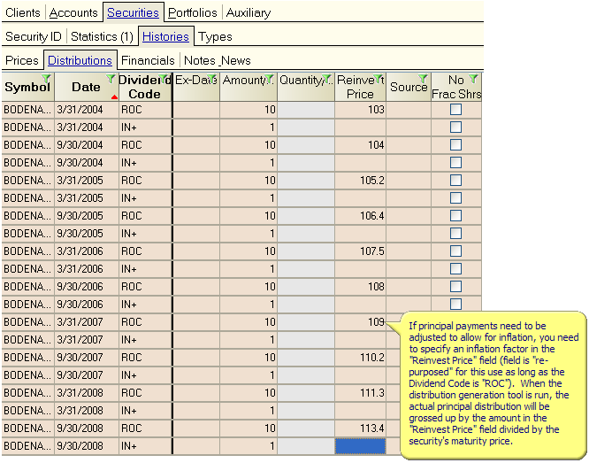This screenshot has height=463, width=589.
Task: Check No Frac Shrs for 3/31/2004 ROC row
Action: coord(455,110)
